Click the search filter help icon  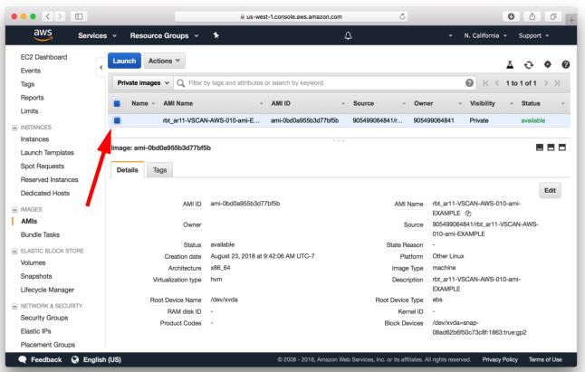469,82
